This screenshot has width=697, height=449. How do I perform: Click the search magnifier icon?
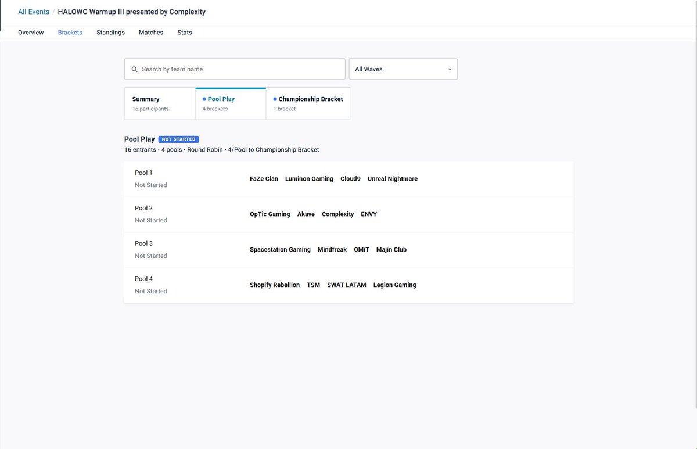pyautogui.click(x=135, y=69)
